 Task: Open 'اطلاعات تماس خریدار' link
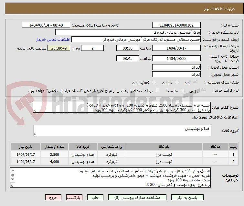click(x=53, y=40)
